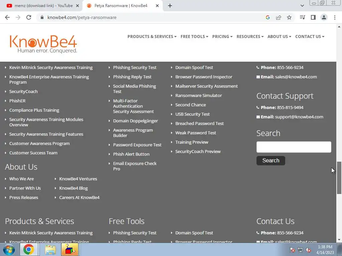Expand the Contact Us nav menu

click(x=310, y=37)
